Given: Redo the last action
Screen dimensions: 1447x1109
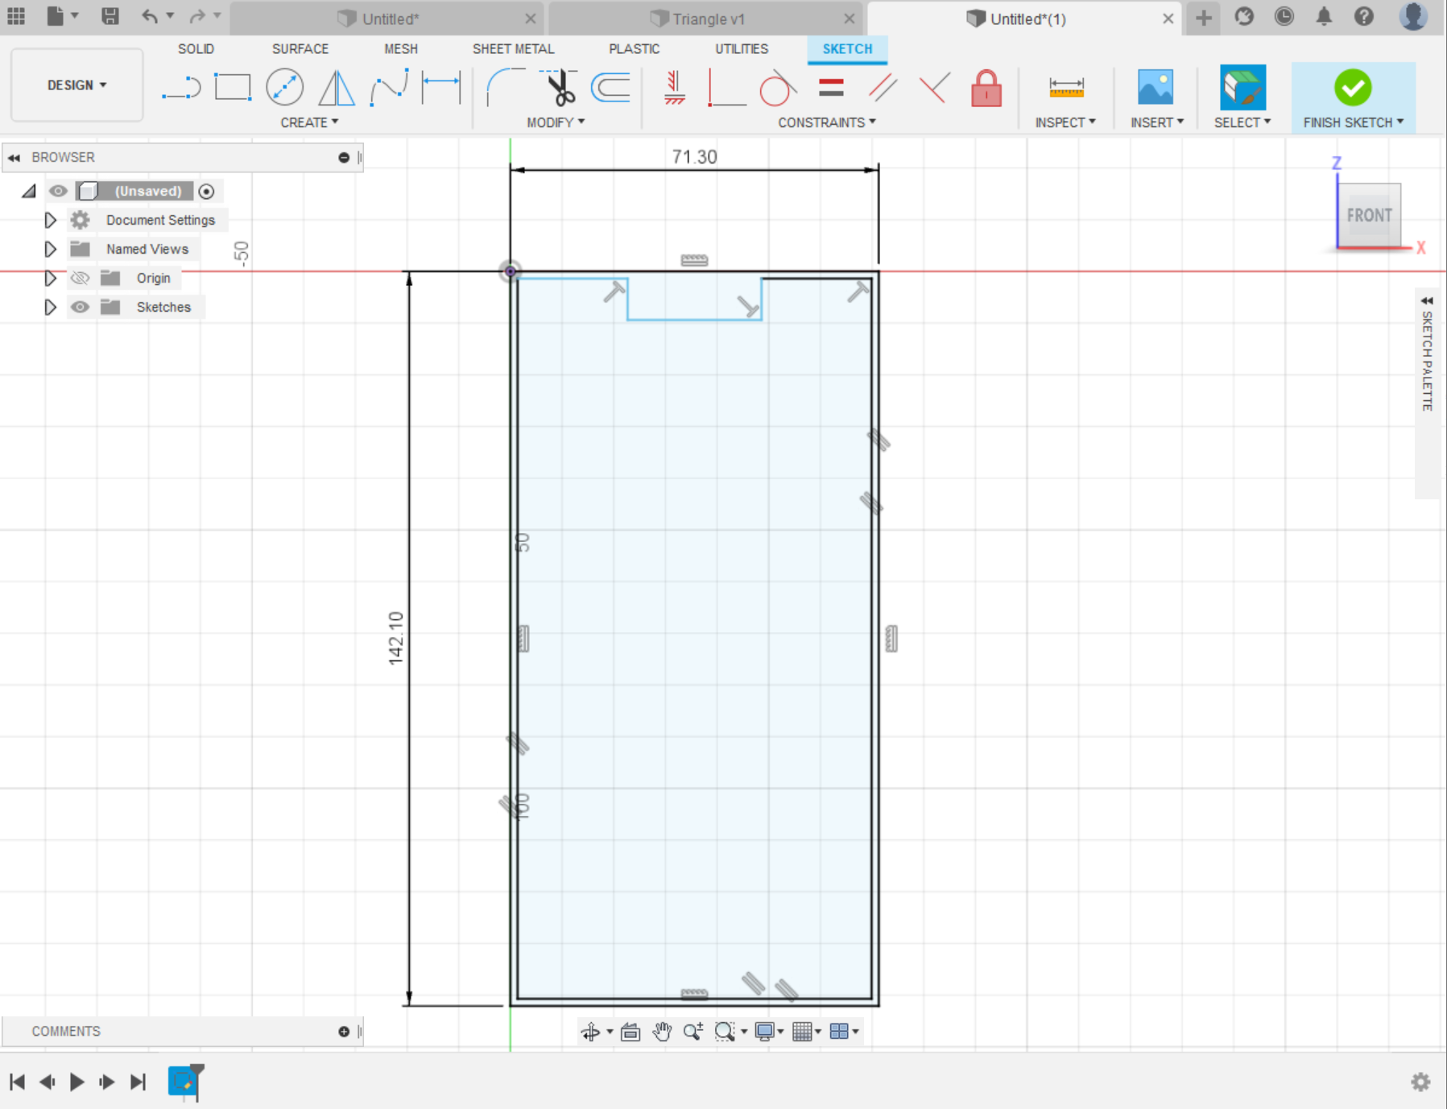Looking at the screenshot, I should tap(197, 16).
